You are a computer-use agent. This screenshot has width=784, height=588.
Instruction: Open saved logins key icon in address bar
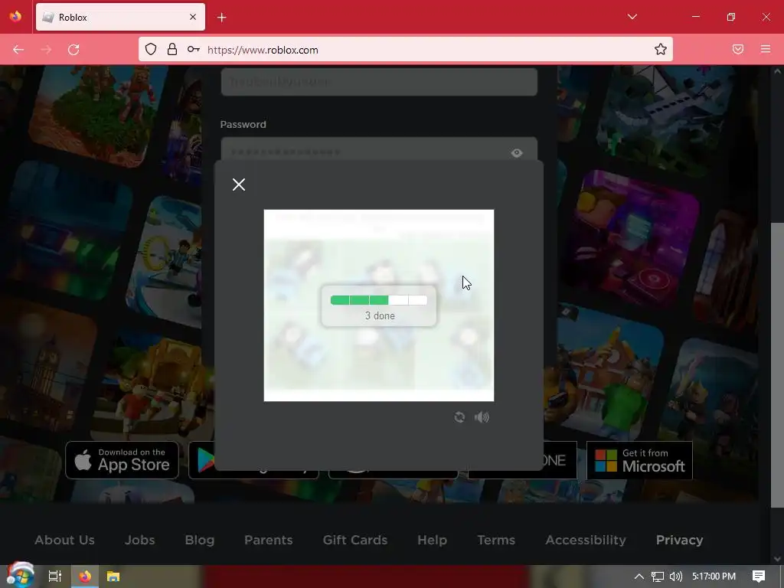tap(194, 49)
